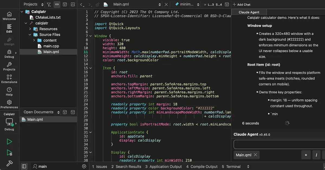Open the Calqlatr Debug kit selector

point(9,122)
